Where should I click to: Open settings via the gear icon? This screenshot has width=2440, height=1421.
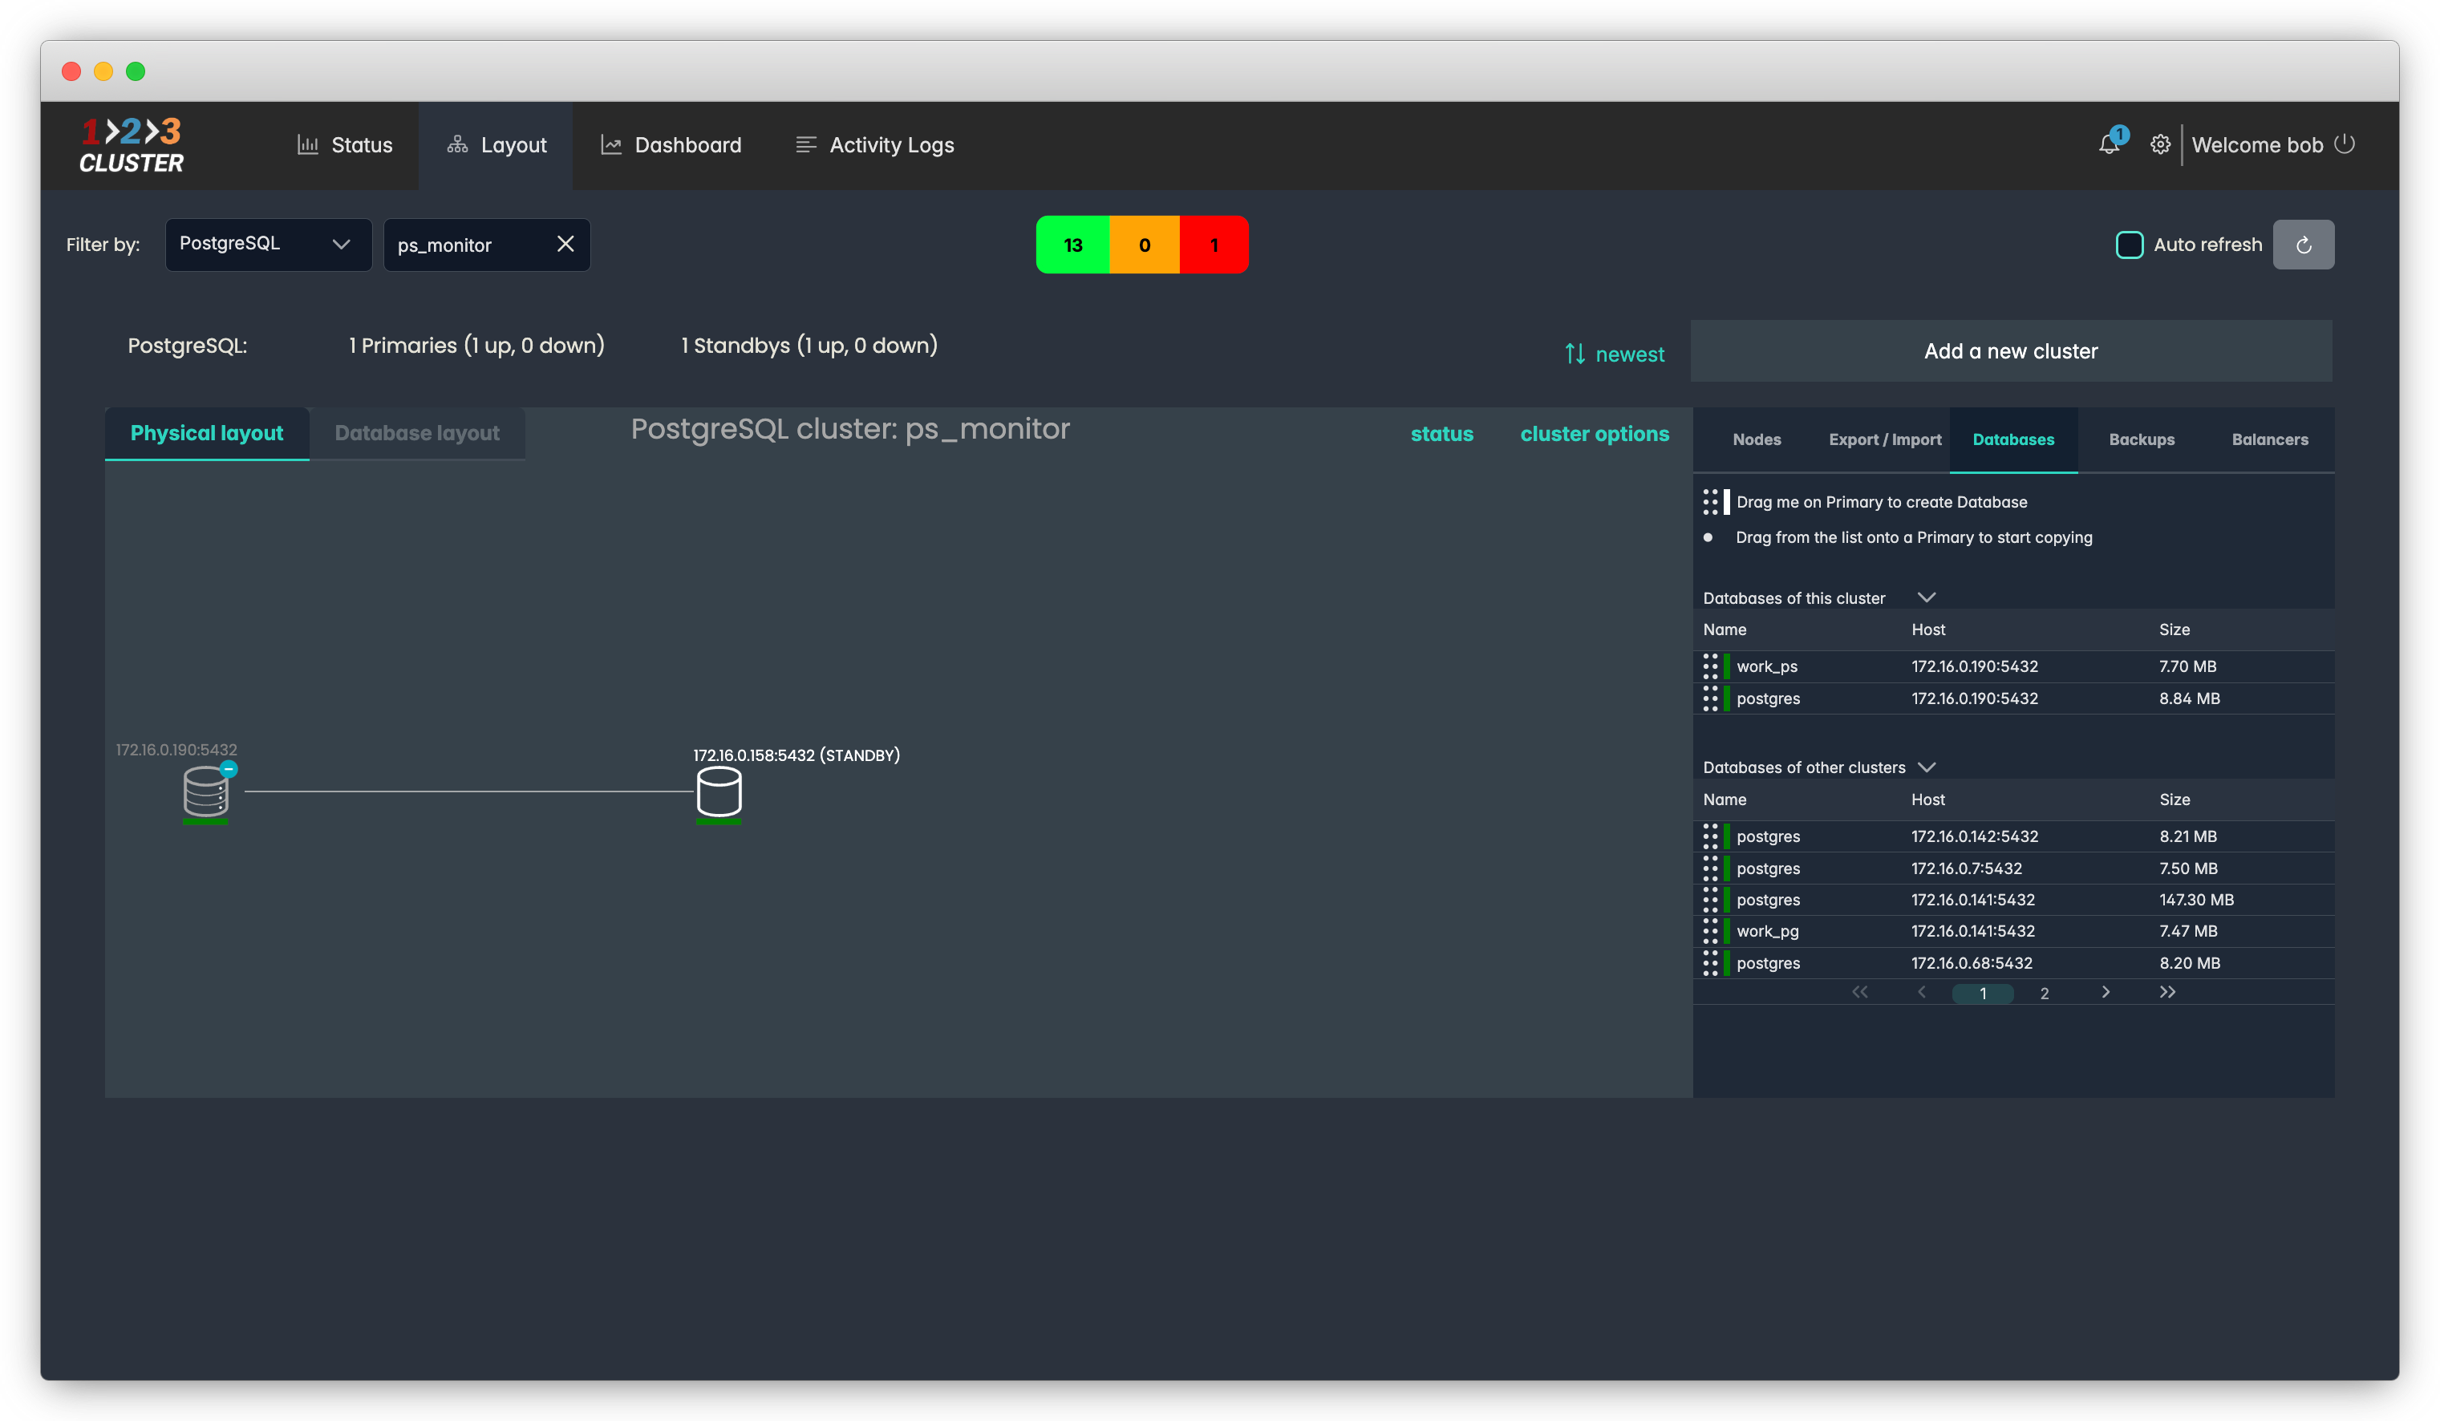point(2159,144)
